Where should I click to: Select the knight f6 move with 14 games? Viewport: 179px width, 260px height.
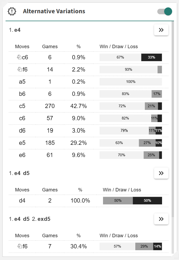pyautogui.click(x=22, y=69)
